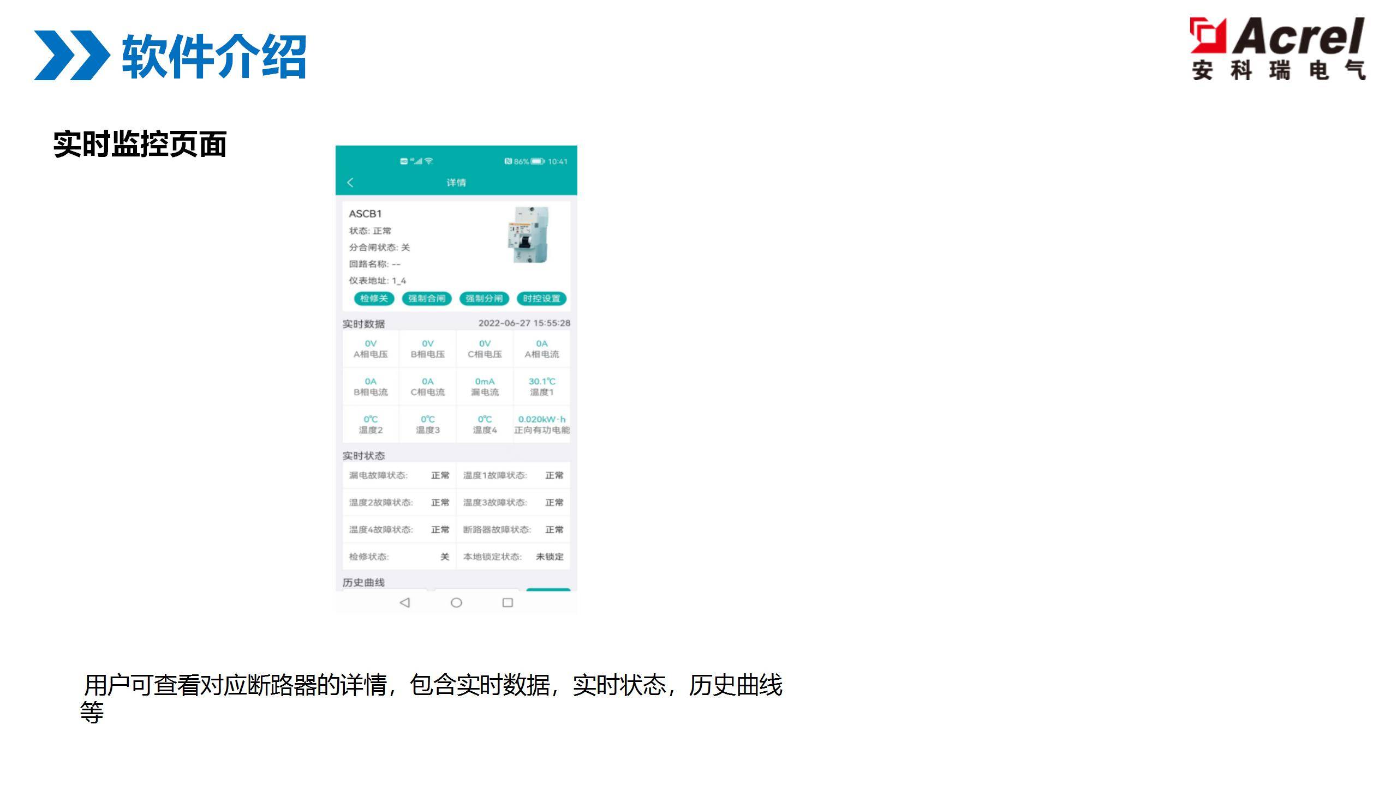Image resolution: width=1397 pixels, height=785 pixels.
Task: Tap the A相电压 voltage data cell
Action: [371, 349]
